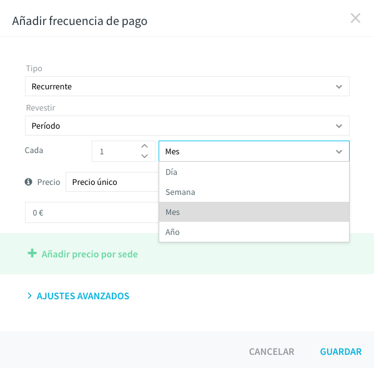Decrease the Cada value with down arrow
The image size is (374, 368).
point(145,156)
